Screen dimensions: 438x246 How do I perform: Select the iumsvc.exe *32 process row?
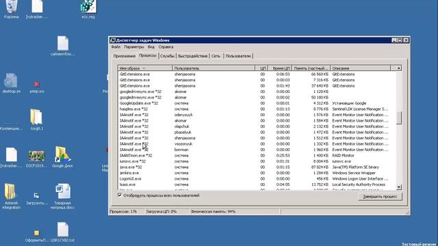pos(257,161)
